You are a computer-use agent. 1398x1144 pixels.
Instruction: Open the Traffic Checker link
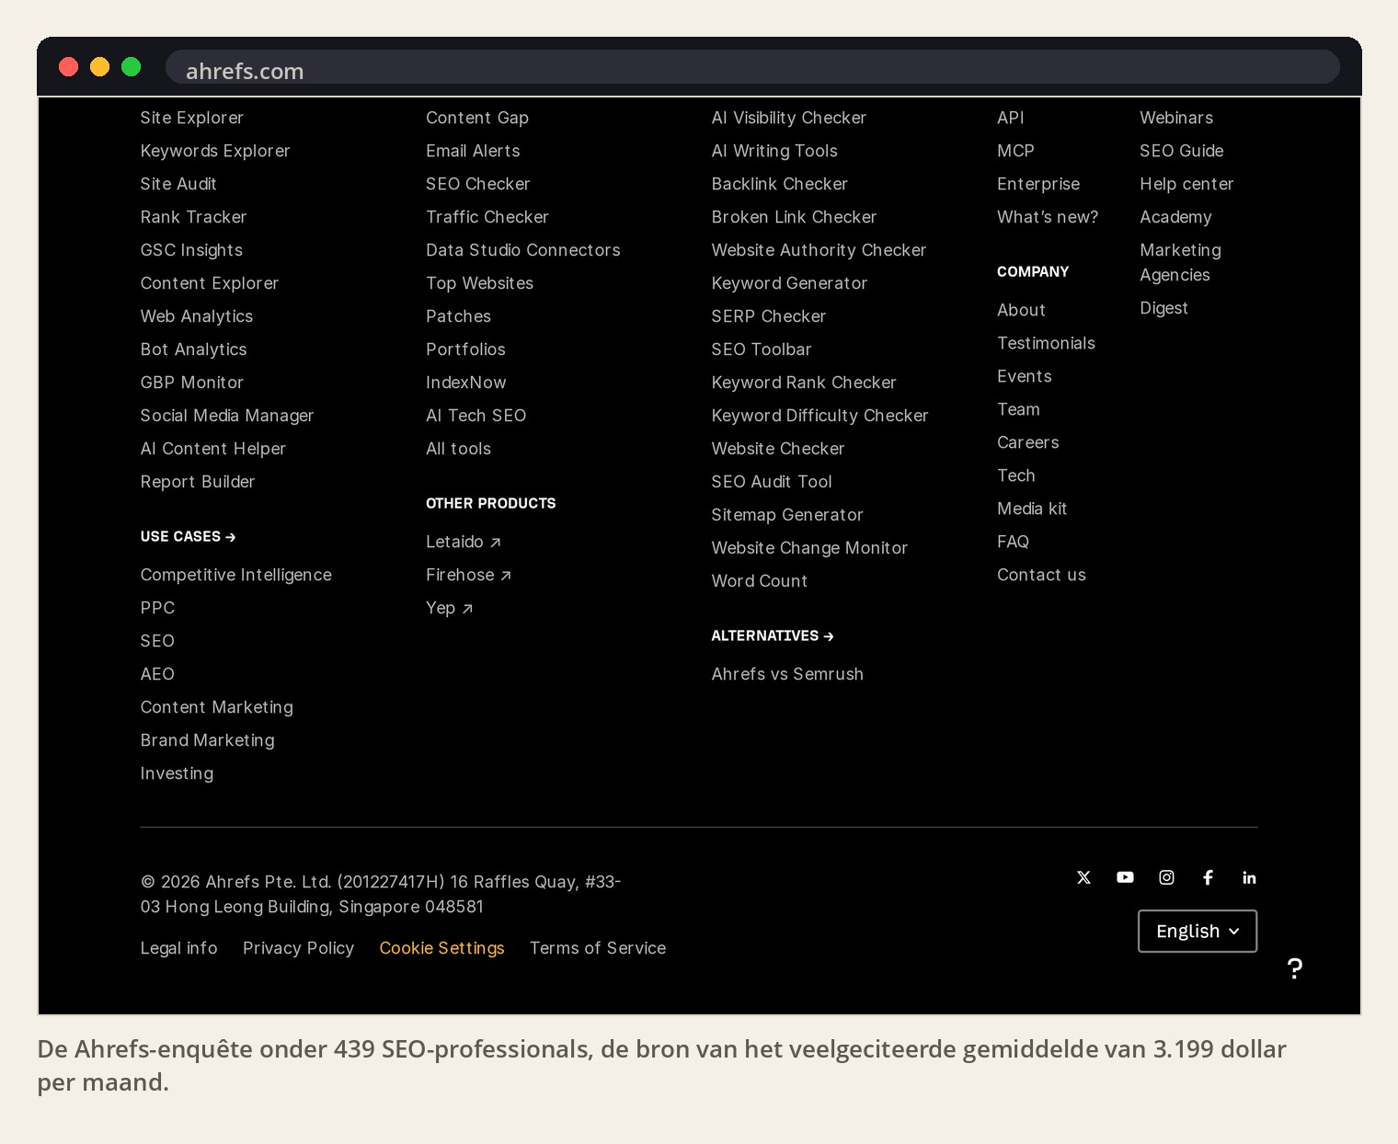487,217
